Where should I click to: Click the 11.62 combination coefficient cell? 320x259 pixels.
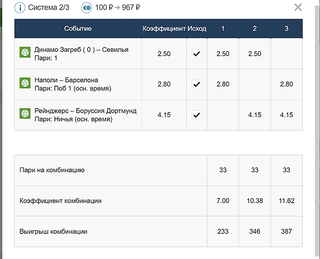286,201
